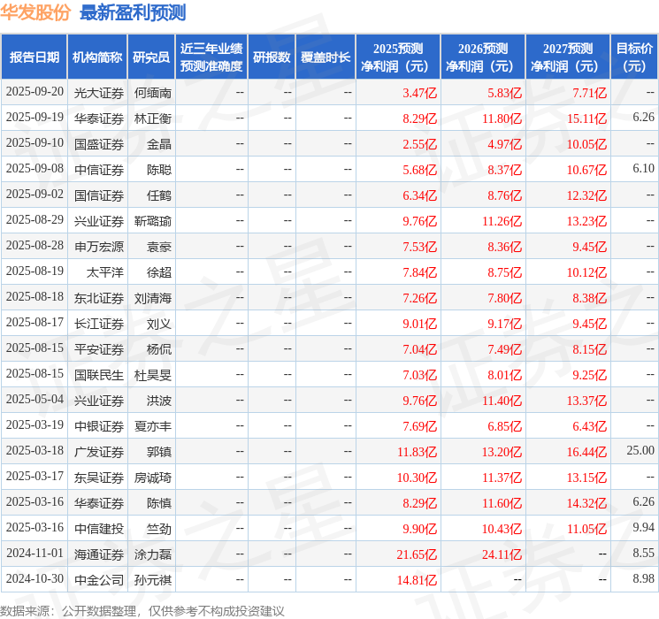Image resolution: width=659 pixels, height=619 pixels.
Task: Click 中银证券 institution cell
Action: coord(99,426)
